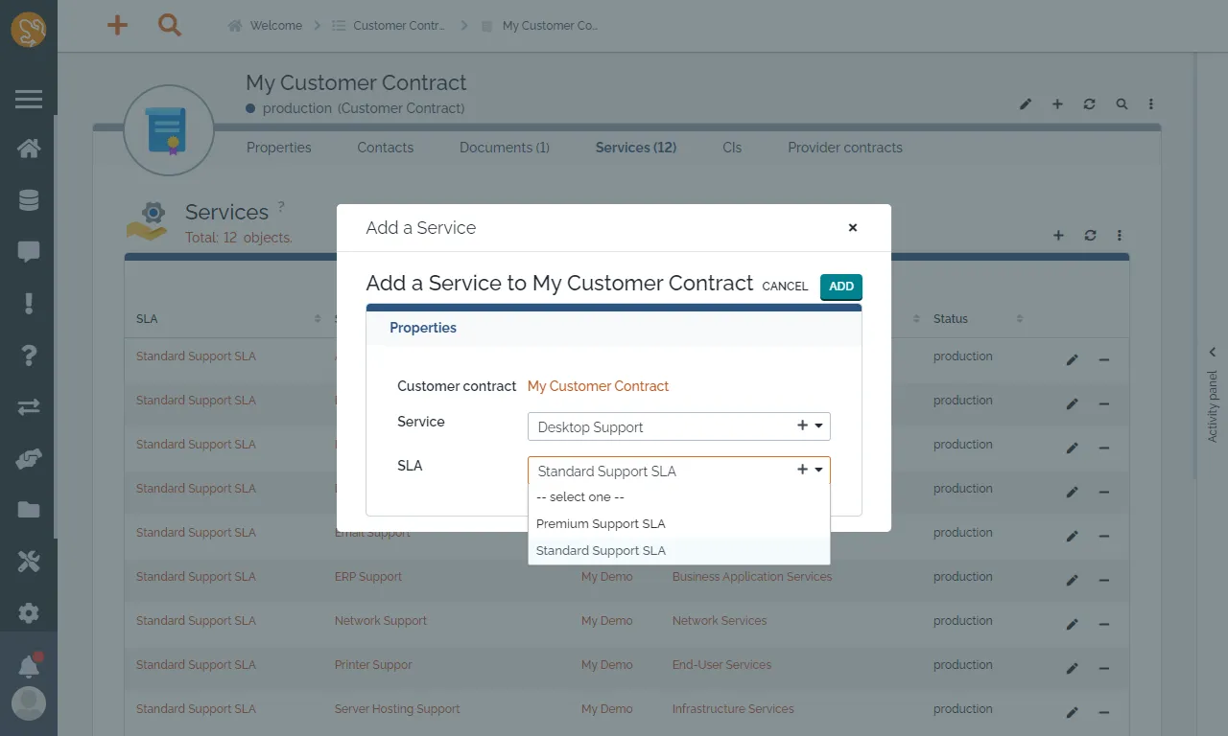This screenshot has height=736, width=1228.
Task: Click the database icon in sidebar
Action: click(29, 200)
